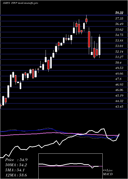Click the 43.45 price axis label
The image size is (128, 179).
[x=119, y=107]
